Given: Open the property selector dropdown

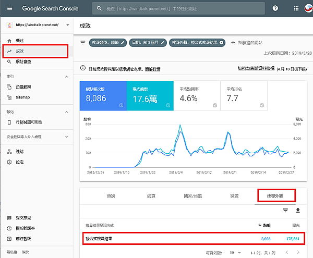Looking at the screenshot, I should point(67,25).
